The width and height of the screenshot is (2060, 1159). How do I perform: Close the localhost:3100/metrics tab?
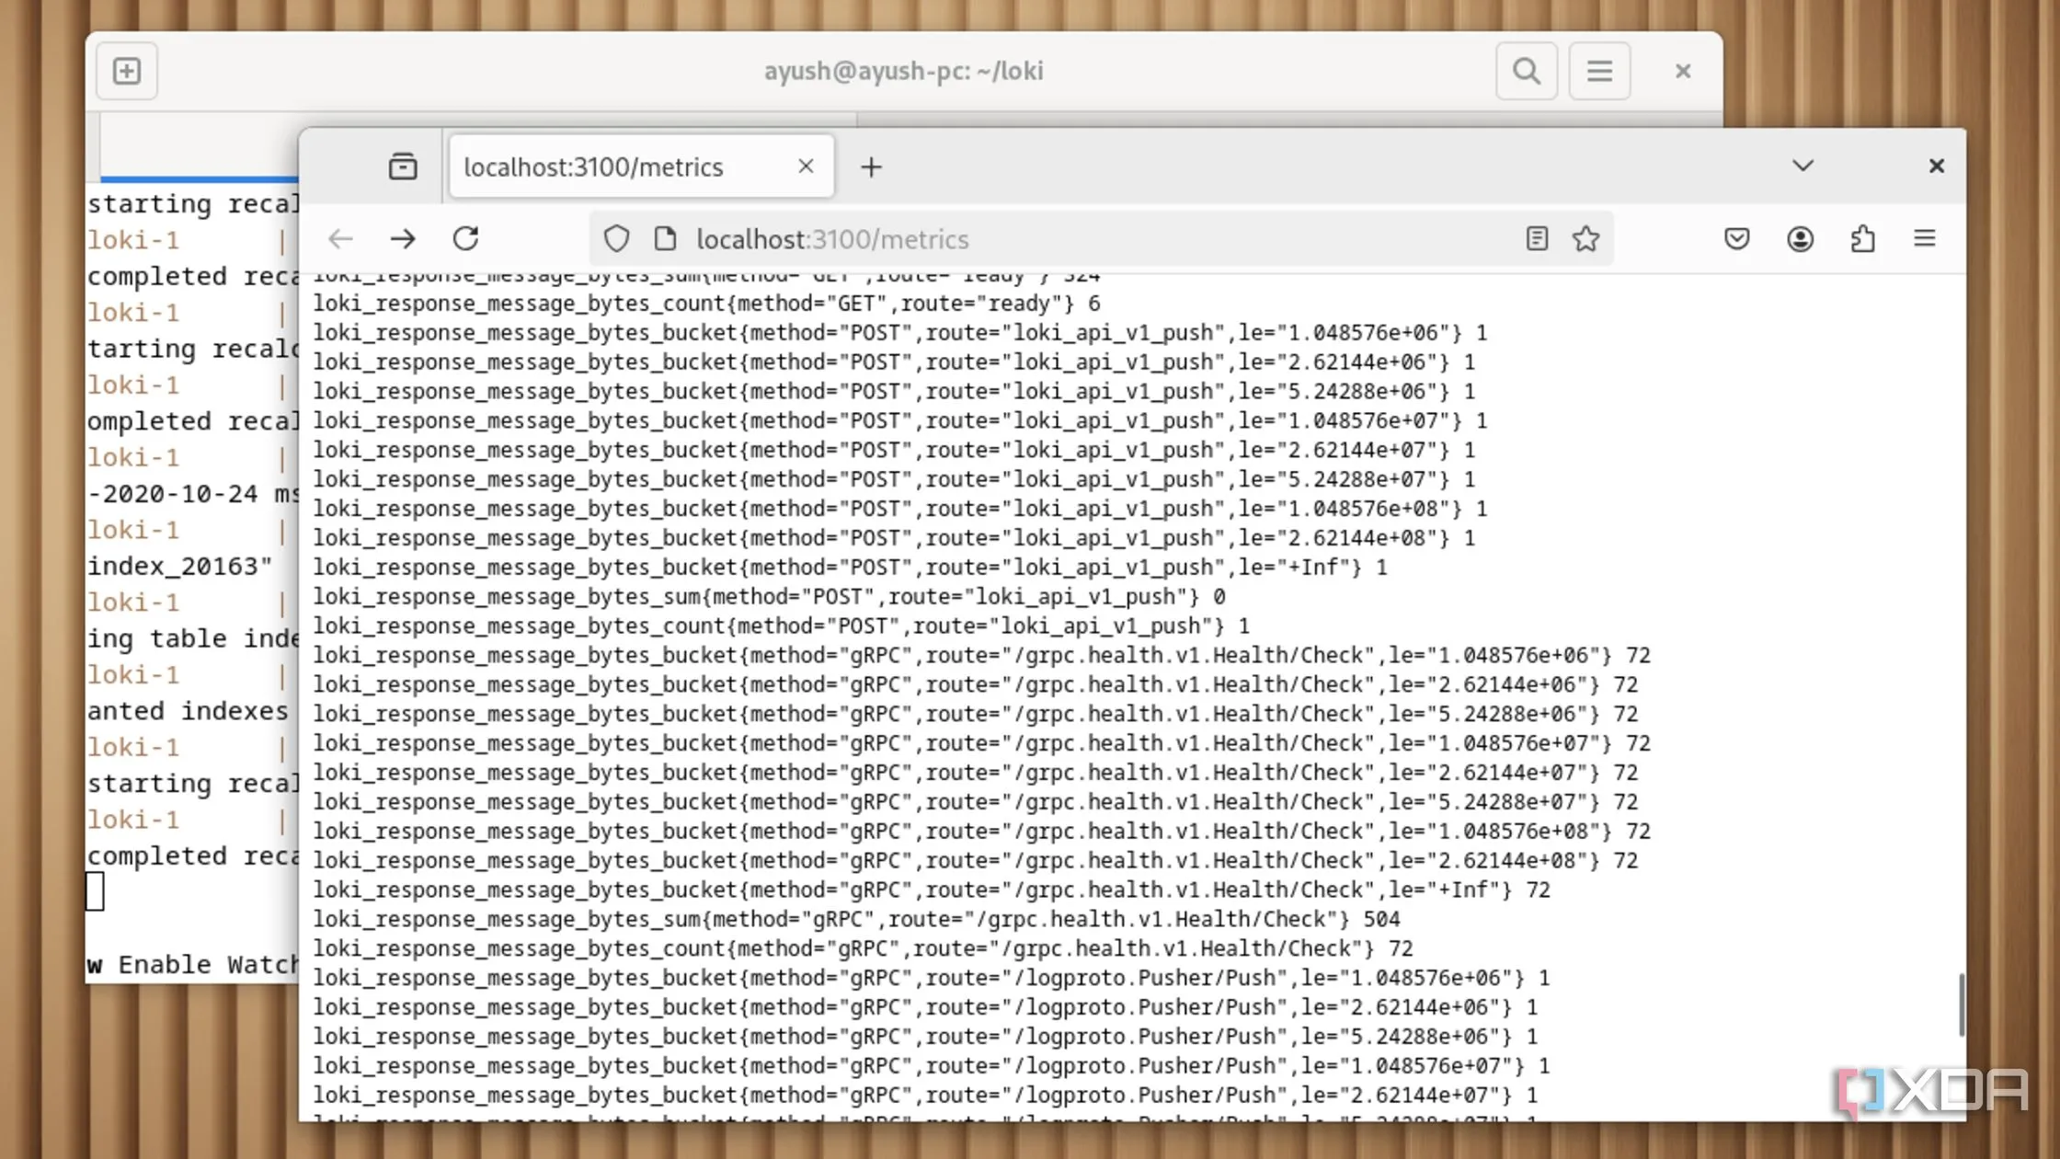806,166
